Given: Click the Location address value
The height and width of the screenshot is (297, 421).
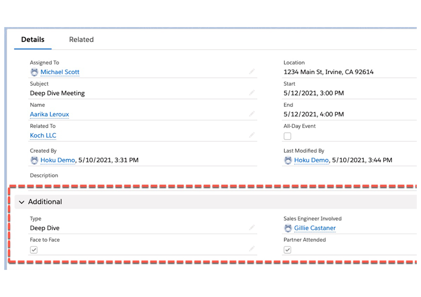Looking at the screenshot, I should (329, 72).
